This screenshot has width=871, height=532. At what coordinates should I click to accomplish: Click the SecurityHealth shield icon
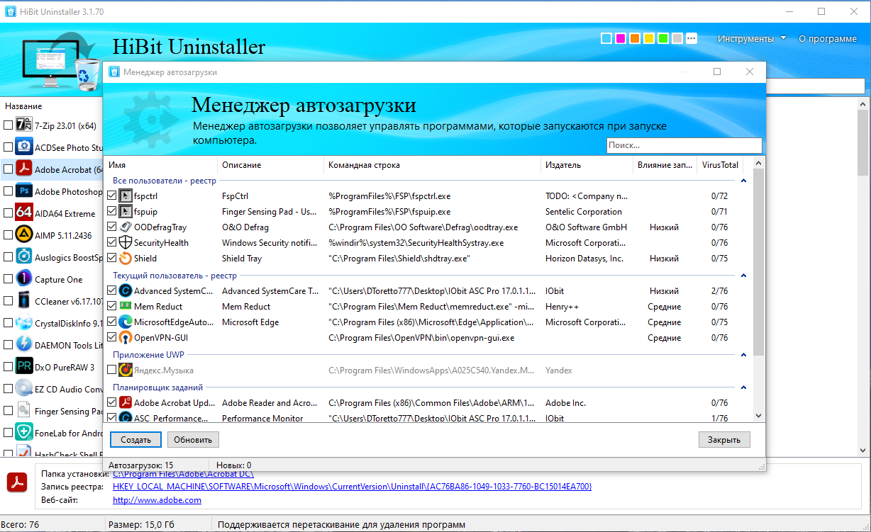pos(126,243)
